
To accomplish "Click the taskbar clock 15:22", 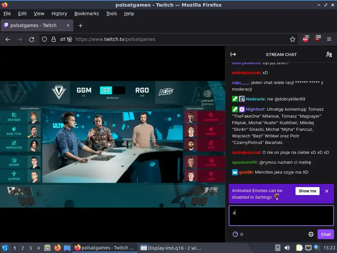I will (x=329, y=248).
